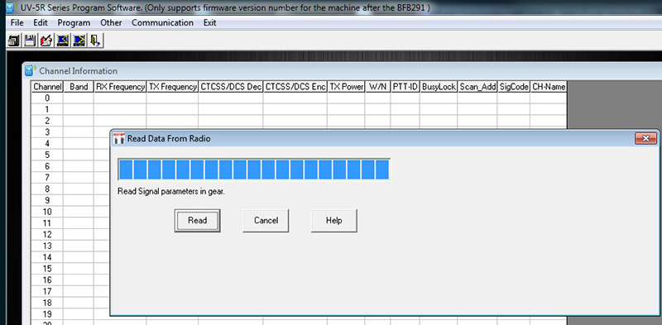
Task: Click the Channel Information window icon
Action: click(x=30, y=70)
